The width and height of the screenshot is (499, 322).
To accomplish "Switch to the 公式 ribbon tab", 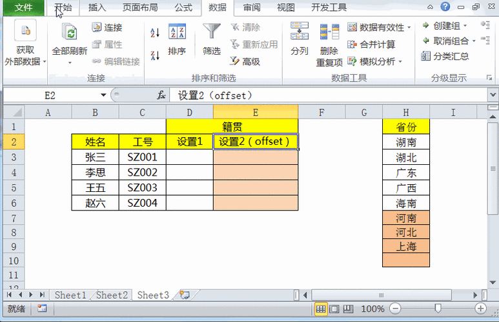I will click(183, 7).
